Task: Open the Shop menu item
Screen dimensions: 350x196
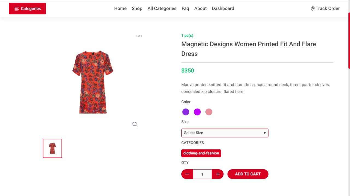Action: (137, 8)
